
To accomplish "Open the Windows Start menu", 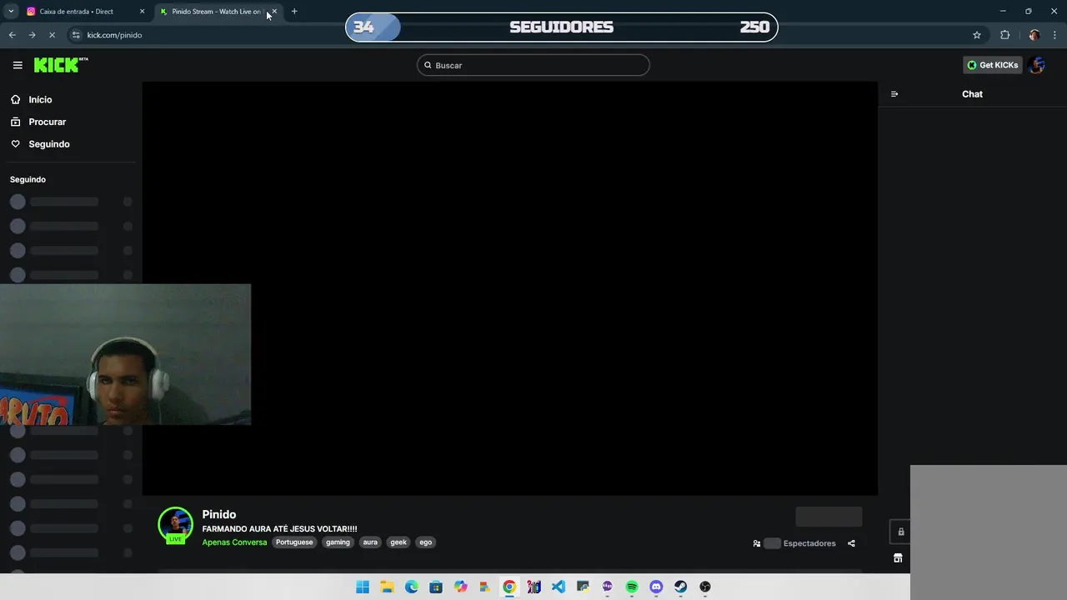I will (x=363, y=587).
